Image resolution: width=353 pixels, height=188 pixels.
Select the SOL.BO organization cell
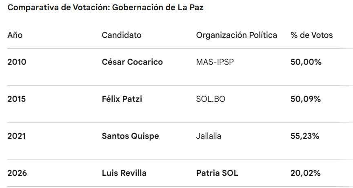[211, 99]
